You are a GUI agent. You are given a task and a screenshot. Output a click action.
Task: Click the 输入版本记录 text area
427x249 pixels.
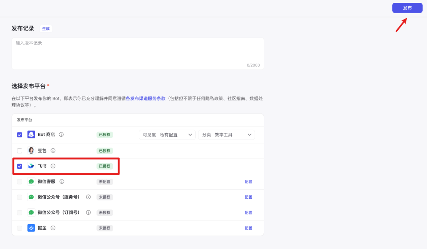point(138,53)
